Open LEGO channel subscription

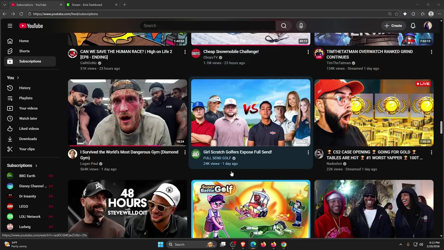[x=30, y=206]
